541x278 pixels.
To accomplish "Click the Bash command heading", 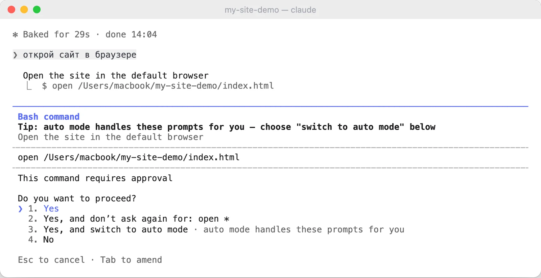I will (x=49, y=117).
